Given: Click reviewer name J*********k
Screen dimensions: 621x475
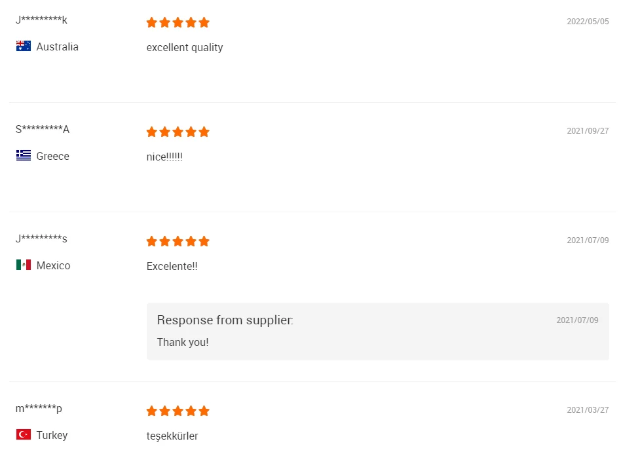Looking at the screenshot, I should 41,20.
